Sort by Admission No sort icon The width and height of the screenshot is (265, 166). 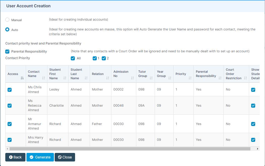(x=132, y=78)
